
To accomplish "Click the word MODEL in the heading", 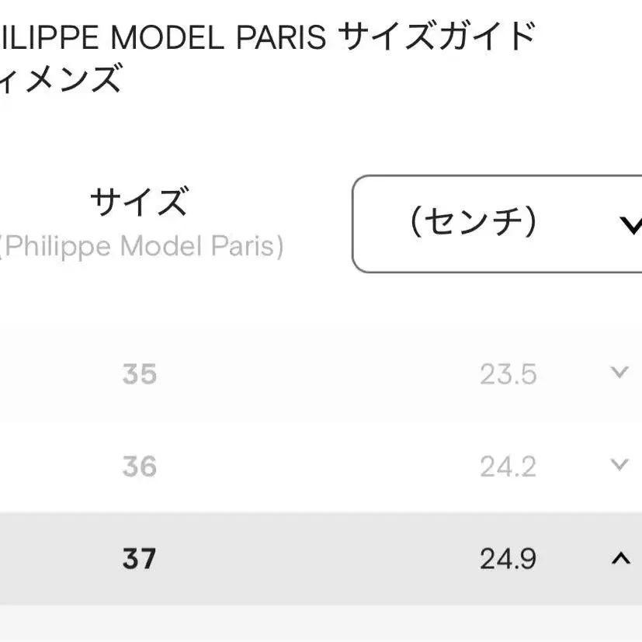I will pos(168,37).
